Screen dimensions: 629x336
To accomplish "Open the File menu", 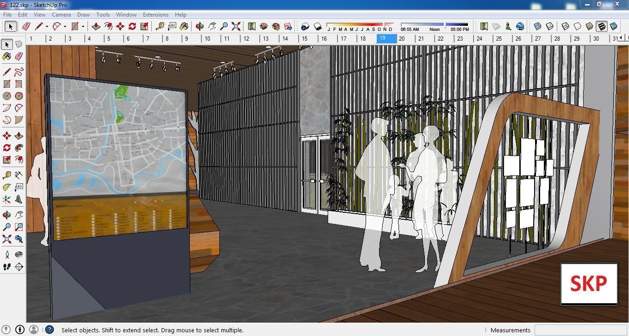I will coord(7,15).
